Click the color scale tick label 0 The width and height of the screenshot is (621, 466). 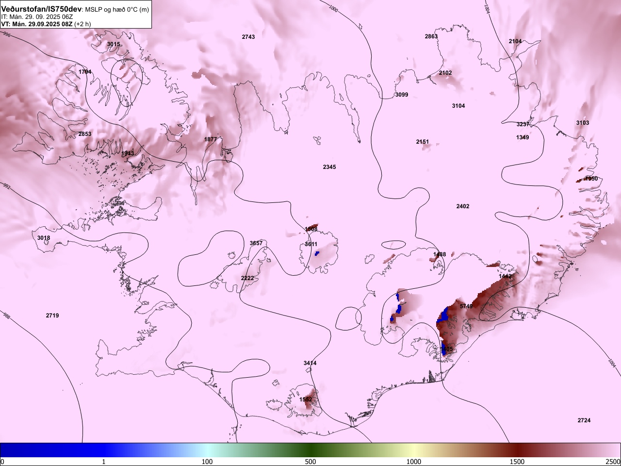(2, 462)
